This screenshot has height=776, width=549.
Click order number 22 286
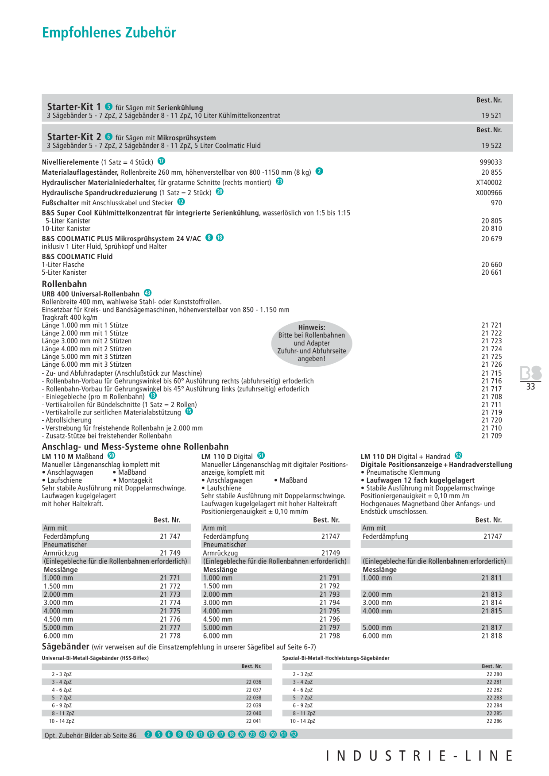(x=495, y=721)
